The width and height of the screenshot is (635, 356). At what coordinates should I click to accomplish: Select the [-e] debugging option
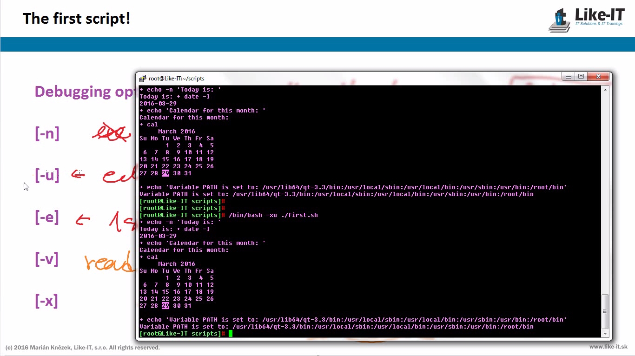coord(47,218)
